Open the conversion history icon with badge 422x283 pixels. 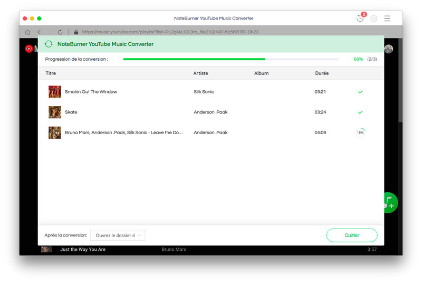tap(360, 18)
